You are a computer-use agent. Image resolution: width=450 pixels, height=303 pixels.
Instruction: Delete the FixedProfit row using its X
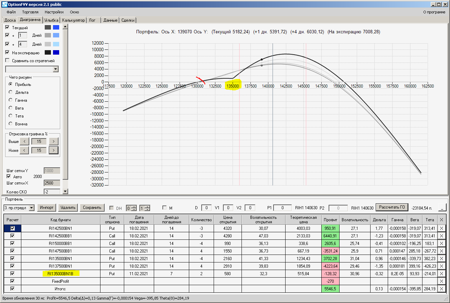[x=441, y=281]
